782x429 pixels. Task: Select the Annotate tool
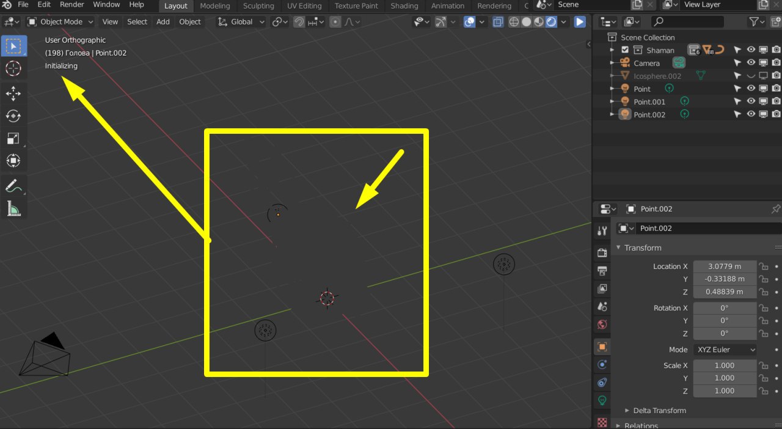click(13, 186)
